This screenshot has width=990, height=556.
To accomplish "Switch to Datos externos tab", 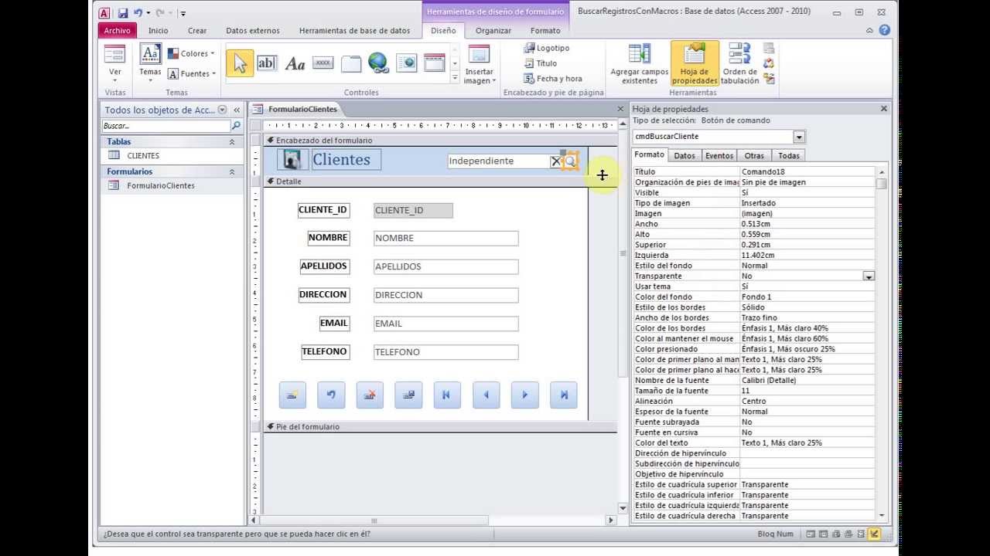I will tap(253, 31).
